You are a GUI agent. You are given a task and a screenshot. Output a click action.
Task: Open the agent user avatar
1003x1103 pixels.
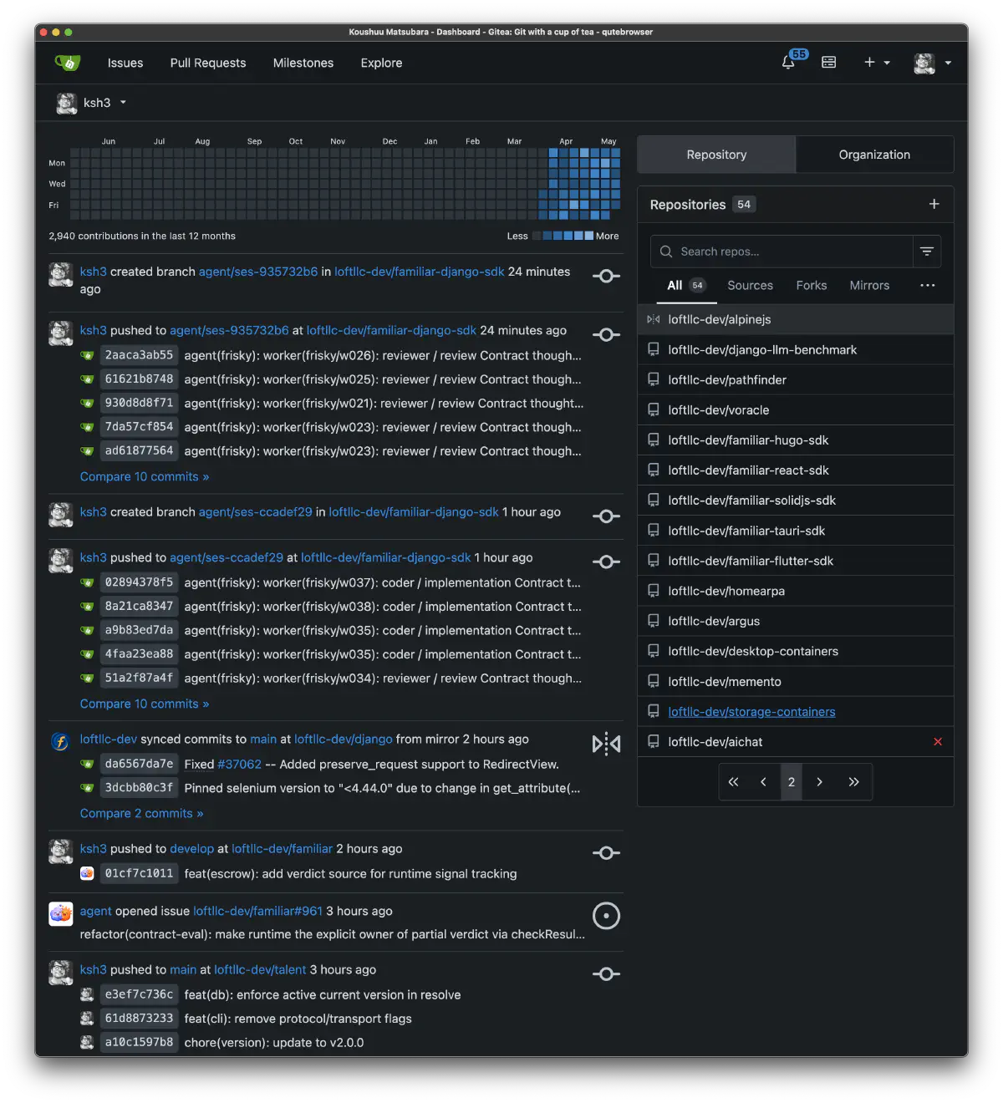point(60,913)
